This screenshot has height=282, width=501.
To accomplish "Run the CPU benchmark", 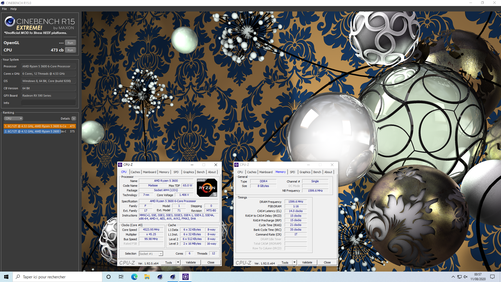I will pyautogui.click(x=70, y=50).
